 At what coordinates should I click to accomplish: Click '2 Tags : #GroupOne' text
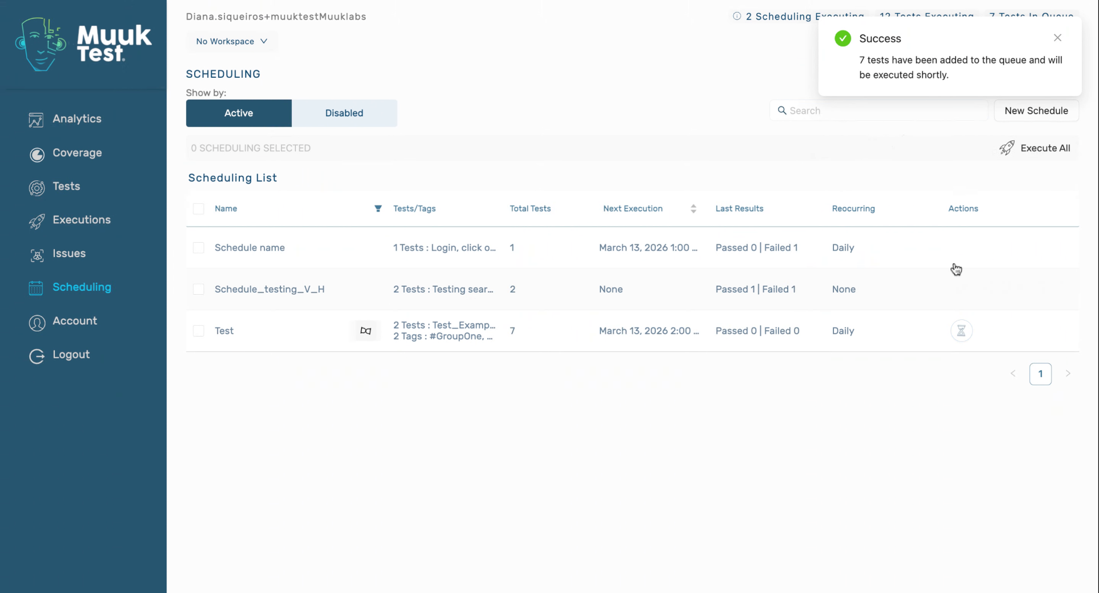click(443, 337)
